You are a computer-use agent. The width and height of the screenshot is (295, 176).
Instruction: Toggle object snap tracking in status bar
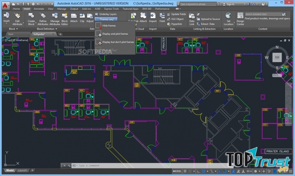[219, 171]
